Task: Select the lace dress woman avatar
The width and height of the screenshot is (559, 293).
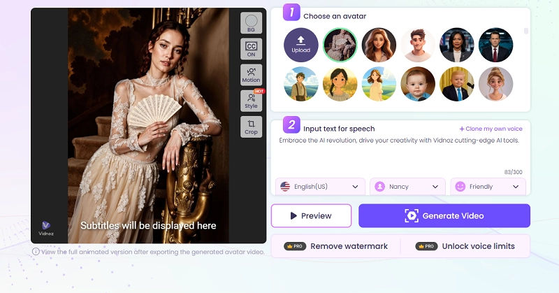Action: (x=340, y=45)
